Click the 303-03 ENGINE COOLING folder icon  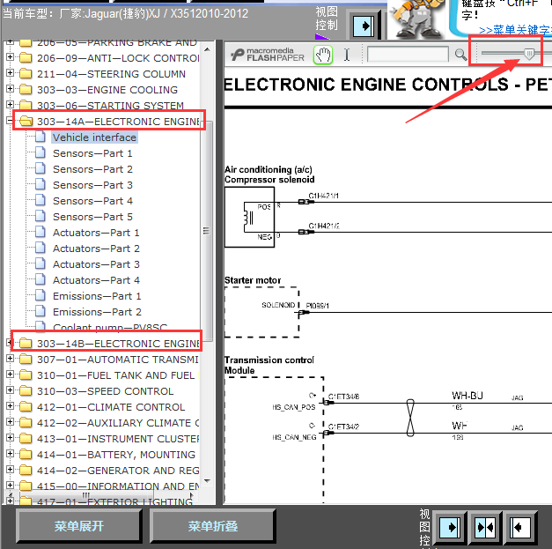pyautogui.click(x=26, y=90)
